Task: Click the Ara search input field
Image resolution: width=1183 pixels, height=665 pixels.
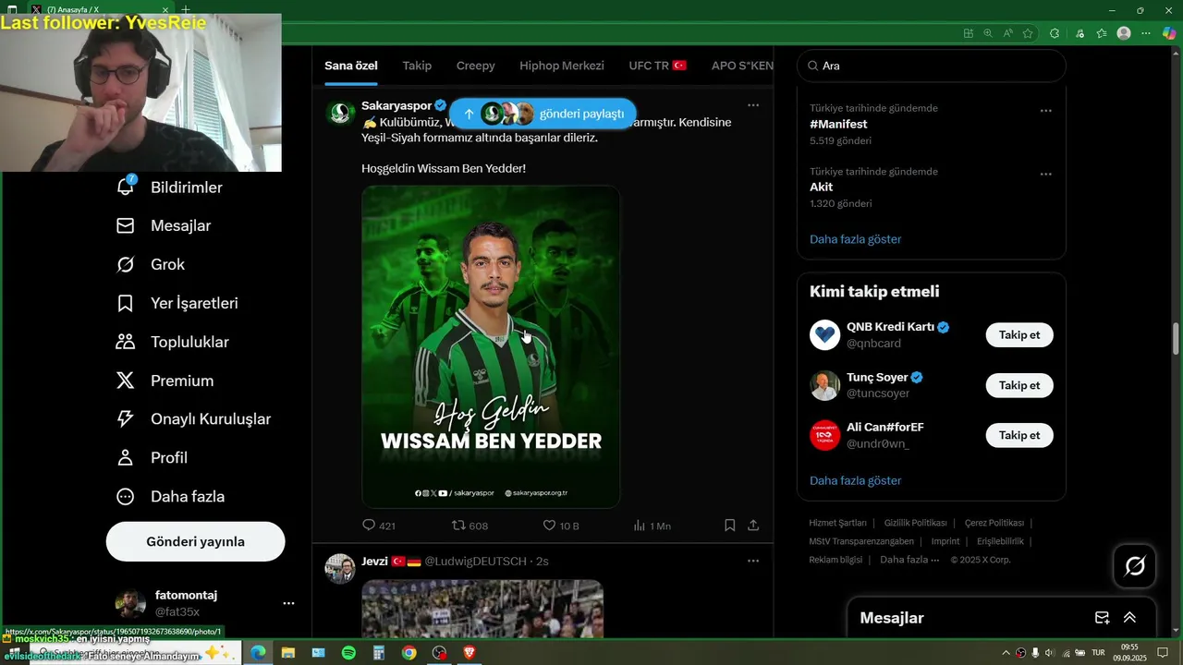Action: pos(932,66)
